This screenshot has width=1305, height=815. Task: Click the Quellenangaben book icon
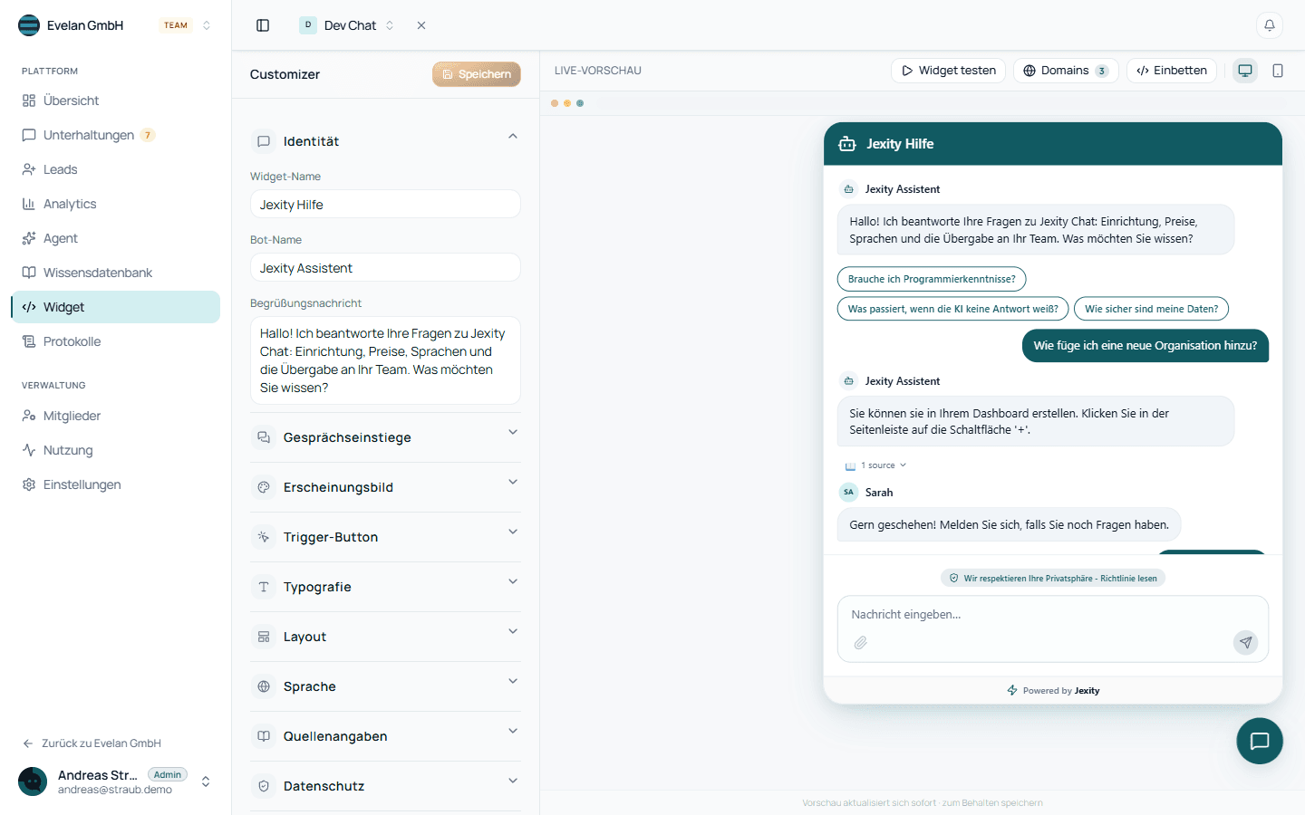coord(264,736)
